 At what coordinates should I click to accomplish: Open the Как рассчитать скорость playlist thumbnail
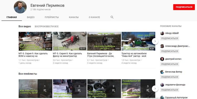pos(35,89)
